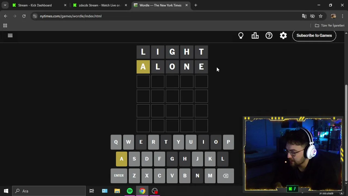This screenshot has height=196, width=348.
Task: Open the How to Play help icon
Action: [269, 35]
